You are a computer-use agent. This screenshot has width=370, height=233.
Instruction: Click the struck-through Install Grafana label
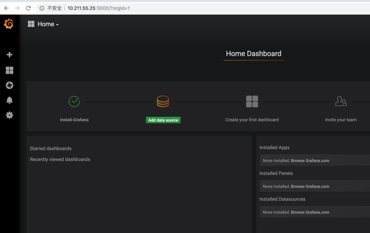click(x=74, y=120)
